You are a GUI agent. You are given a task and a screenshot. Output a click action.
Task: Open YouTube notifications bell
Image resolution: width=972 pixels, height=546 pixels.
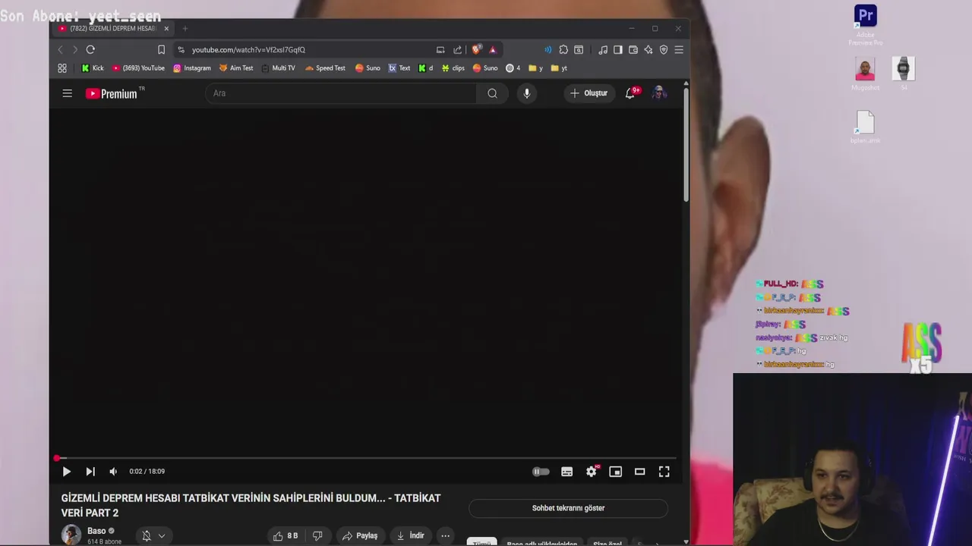pos(630,93)
